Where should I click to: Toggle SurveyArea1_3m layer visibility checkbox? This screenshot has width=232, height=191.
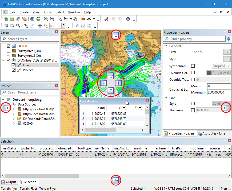click(x=8, y=51)
